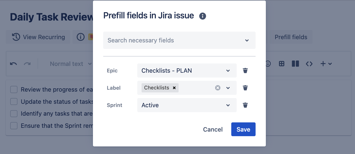Viewport: 355px width, 154px height.
Task: Open the Normal text style menu
Action: click(71, 64)
